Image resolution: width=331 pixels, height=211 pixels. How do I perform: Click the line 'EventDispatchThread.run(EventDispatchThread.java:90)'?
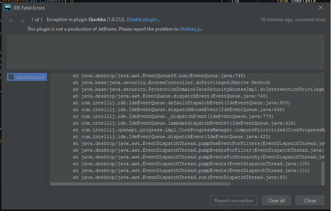[180, 177]
